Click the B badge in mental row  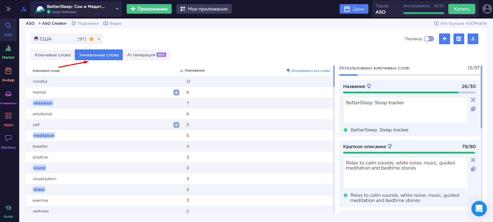(x=176, y=92)
